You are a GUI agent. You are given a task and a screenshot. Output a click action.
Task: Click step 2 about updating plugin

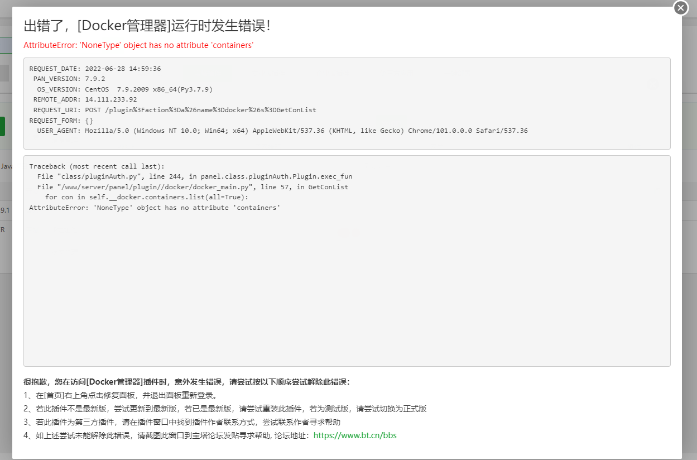click(225, 409)
